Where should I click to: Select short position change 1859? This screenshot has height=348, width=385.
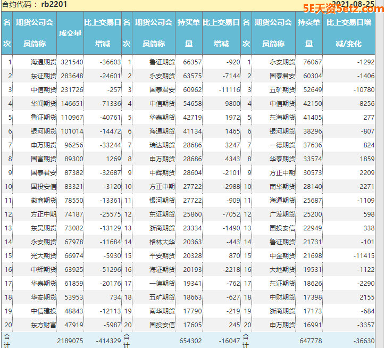(x=367, y=159)
